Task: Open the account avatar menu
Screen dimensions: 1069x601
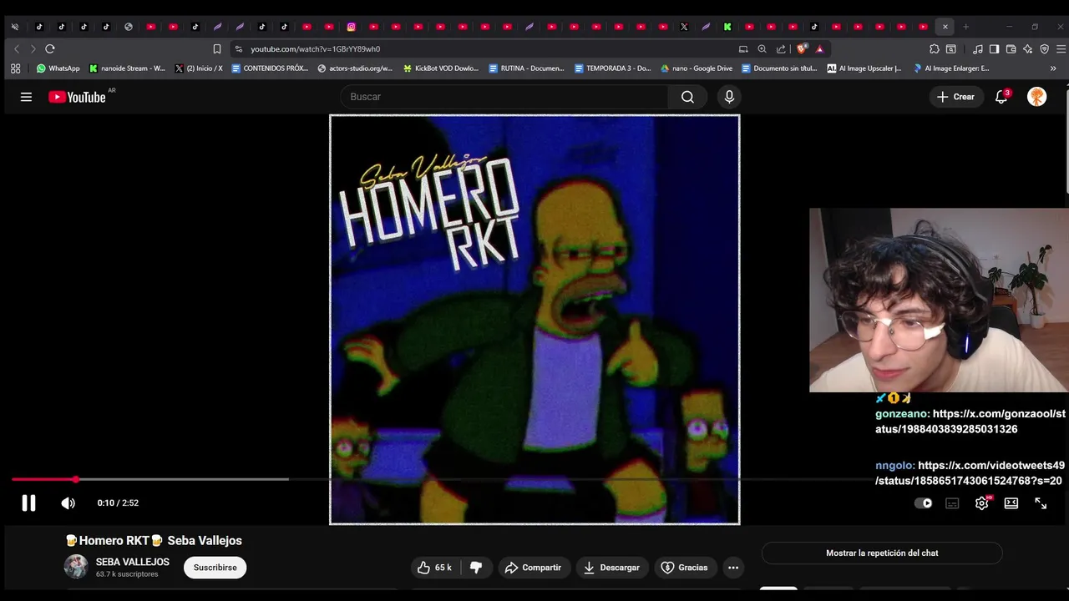Action: point(1036,97)
